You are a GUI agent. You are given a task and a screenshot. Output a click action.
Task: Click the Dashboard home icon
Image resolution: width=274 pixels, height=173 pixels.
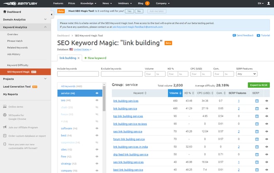click(5, 12)
